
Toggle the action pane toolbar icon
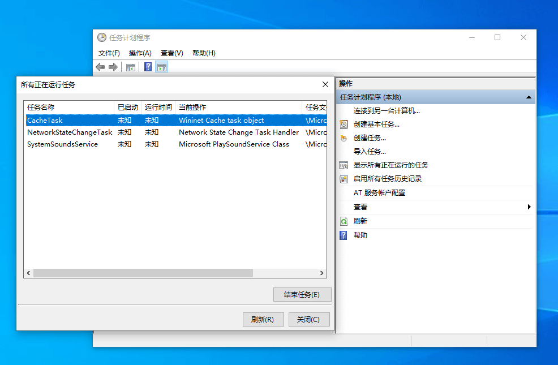click(x=162, y=67)
